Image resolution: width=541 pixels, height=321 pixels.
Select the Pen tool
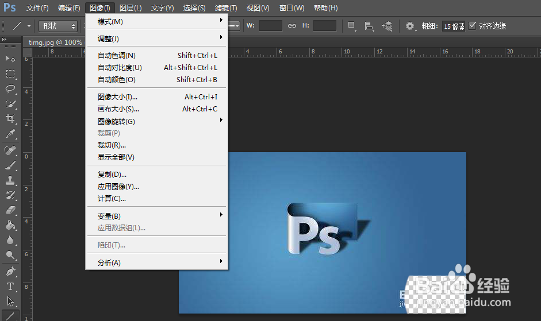10,272
